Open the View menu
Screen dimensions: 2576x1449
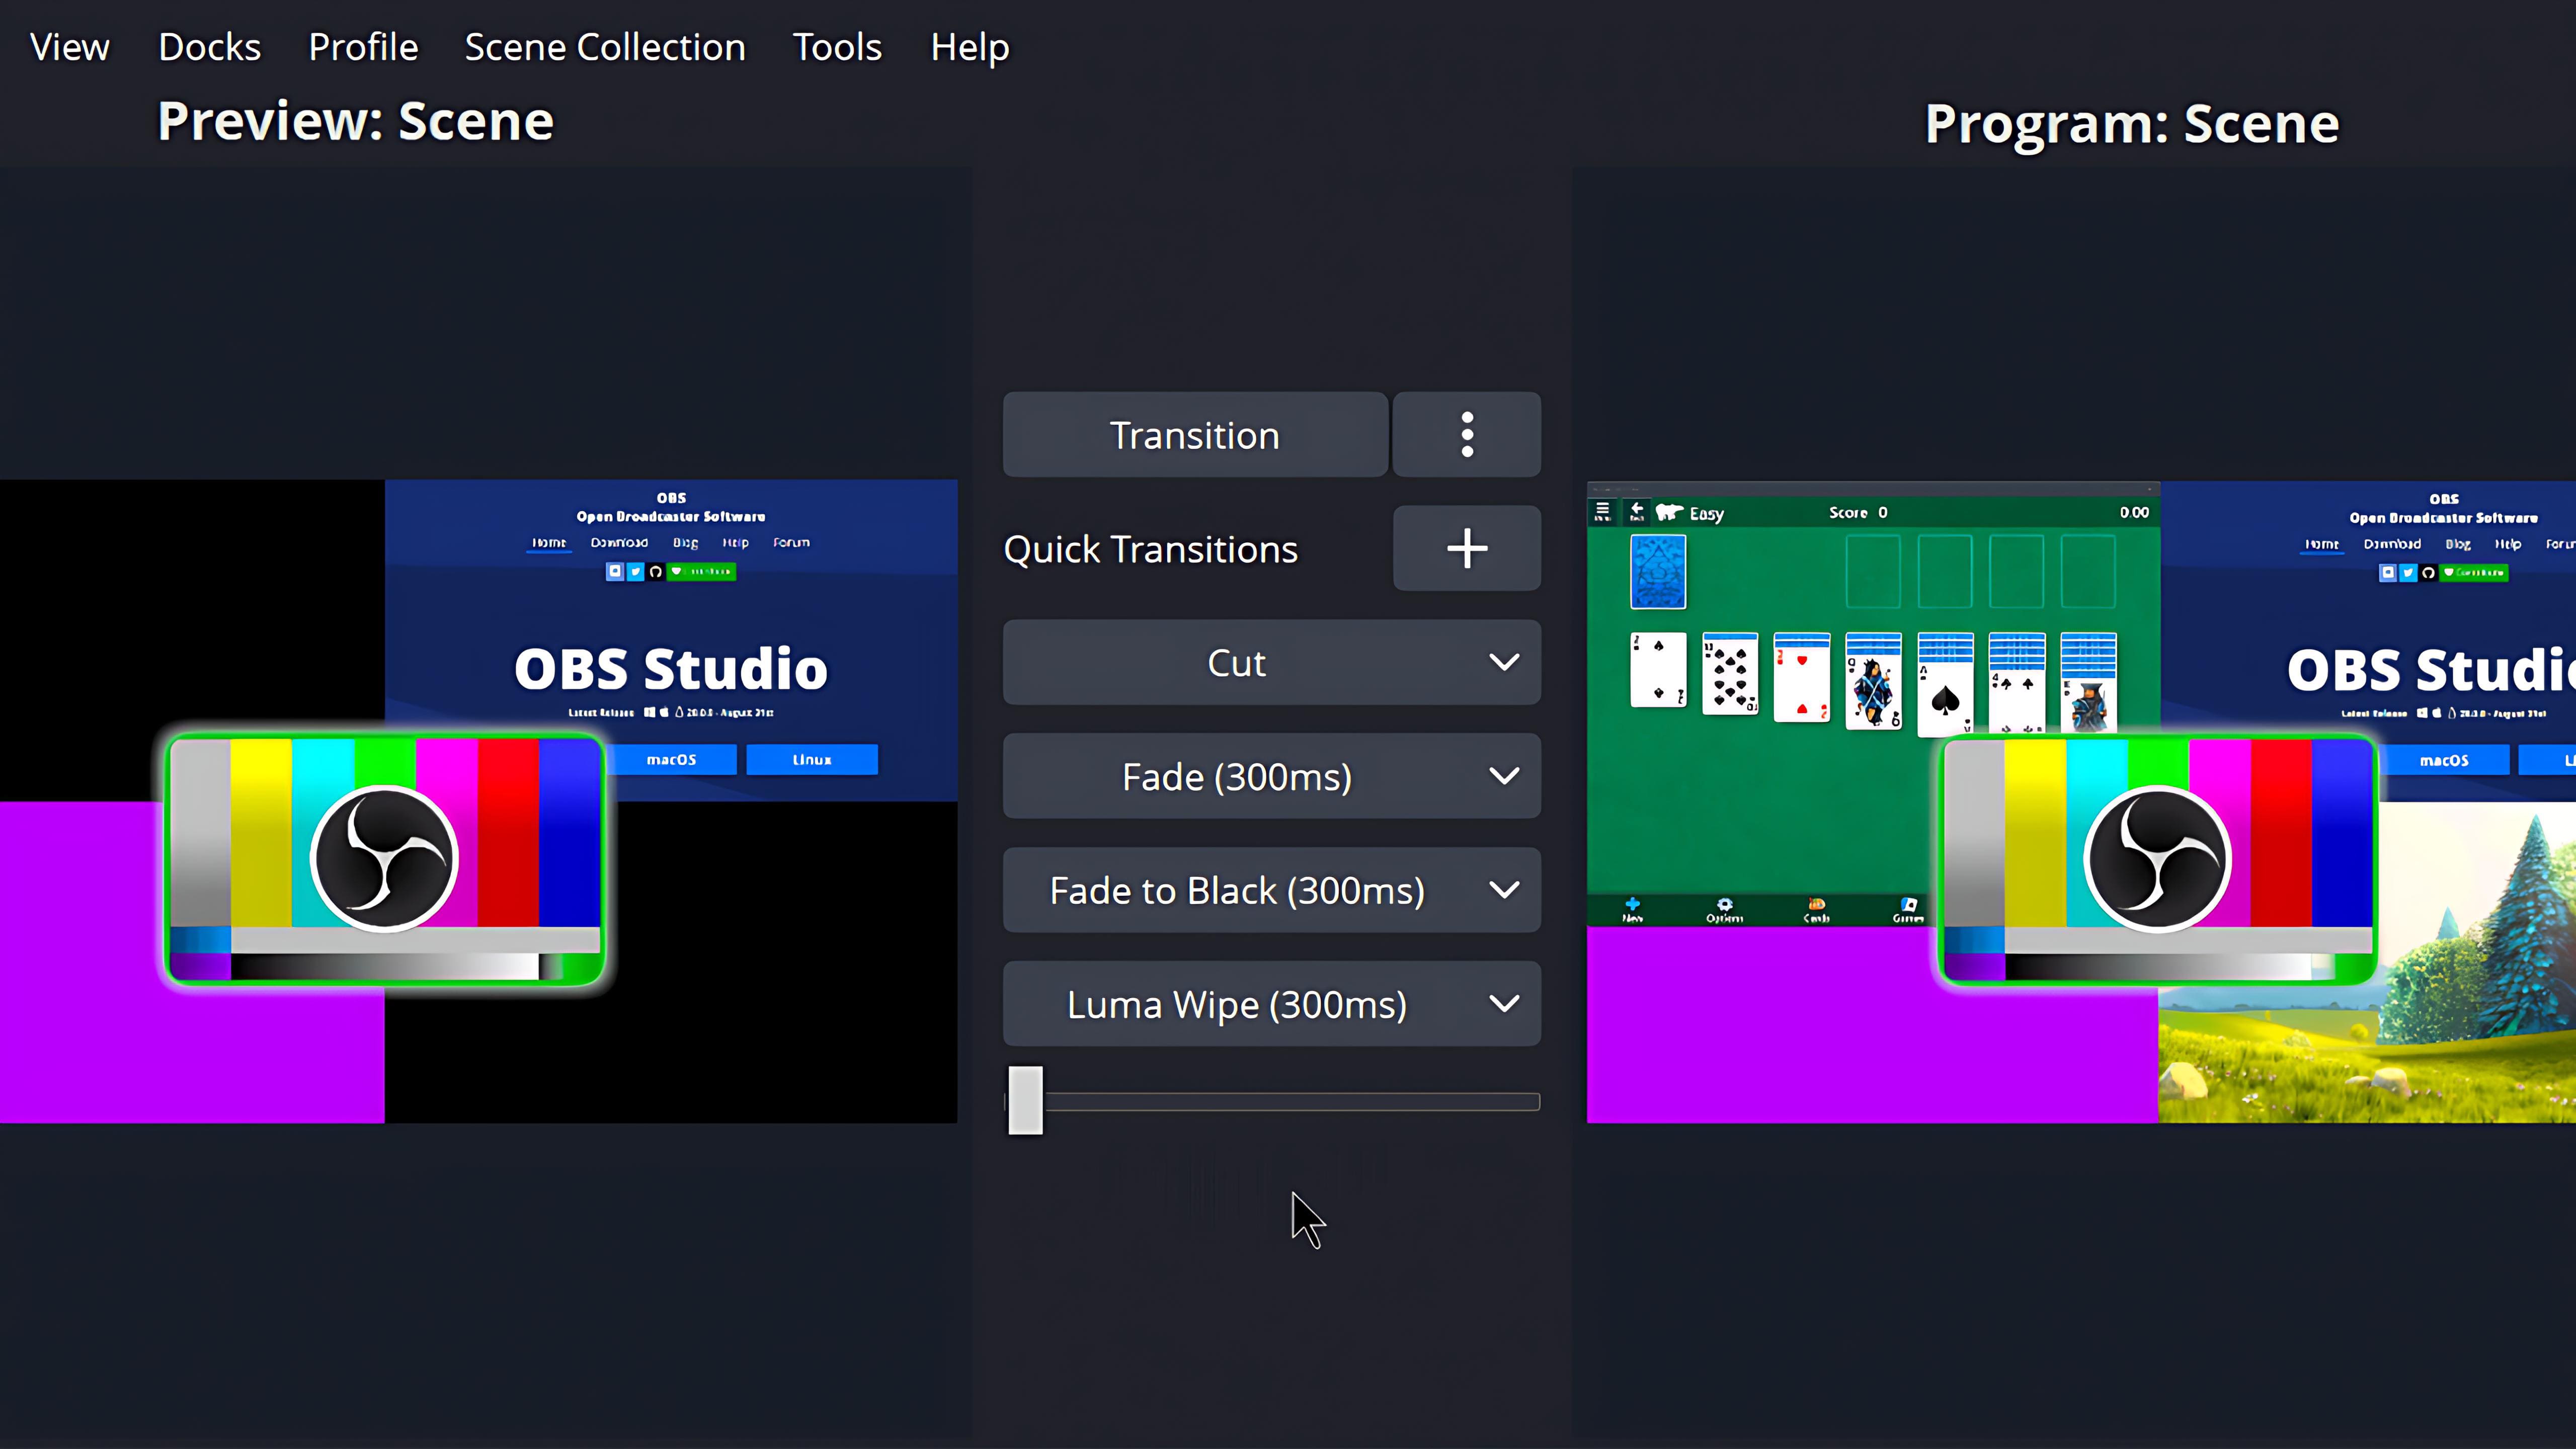(69, 47)
